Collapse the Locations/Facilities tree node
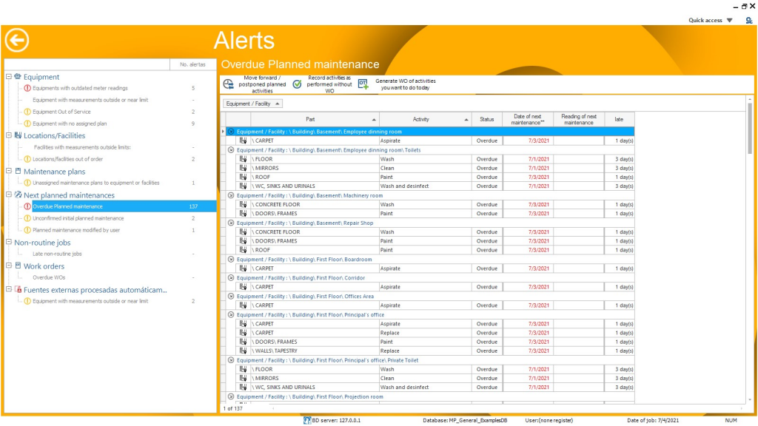The image size is (758, 426). 9,135
